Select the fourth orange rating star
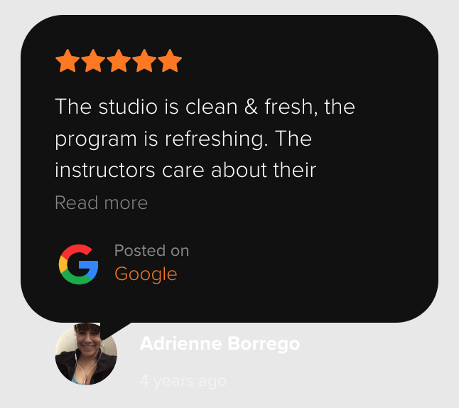 [x=144, y=60]
